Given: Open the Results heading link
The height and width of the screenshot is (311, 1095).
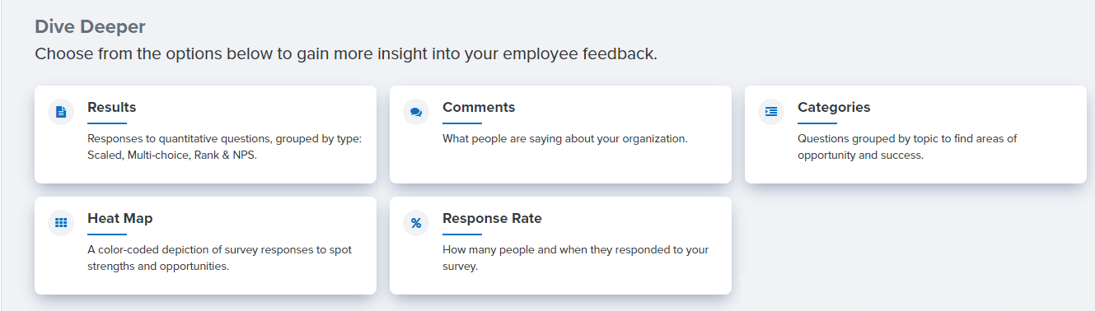Looking at the screenshot, I should click(112, 107).
